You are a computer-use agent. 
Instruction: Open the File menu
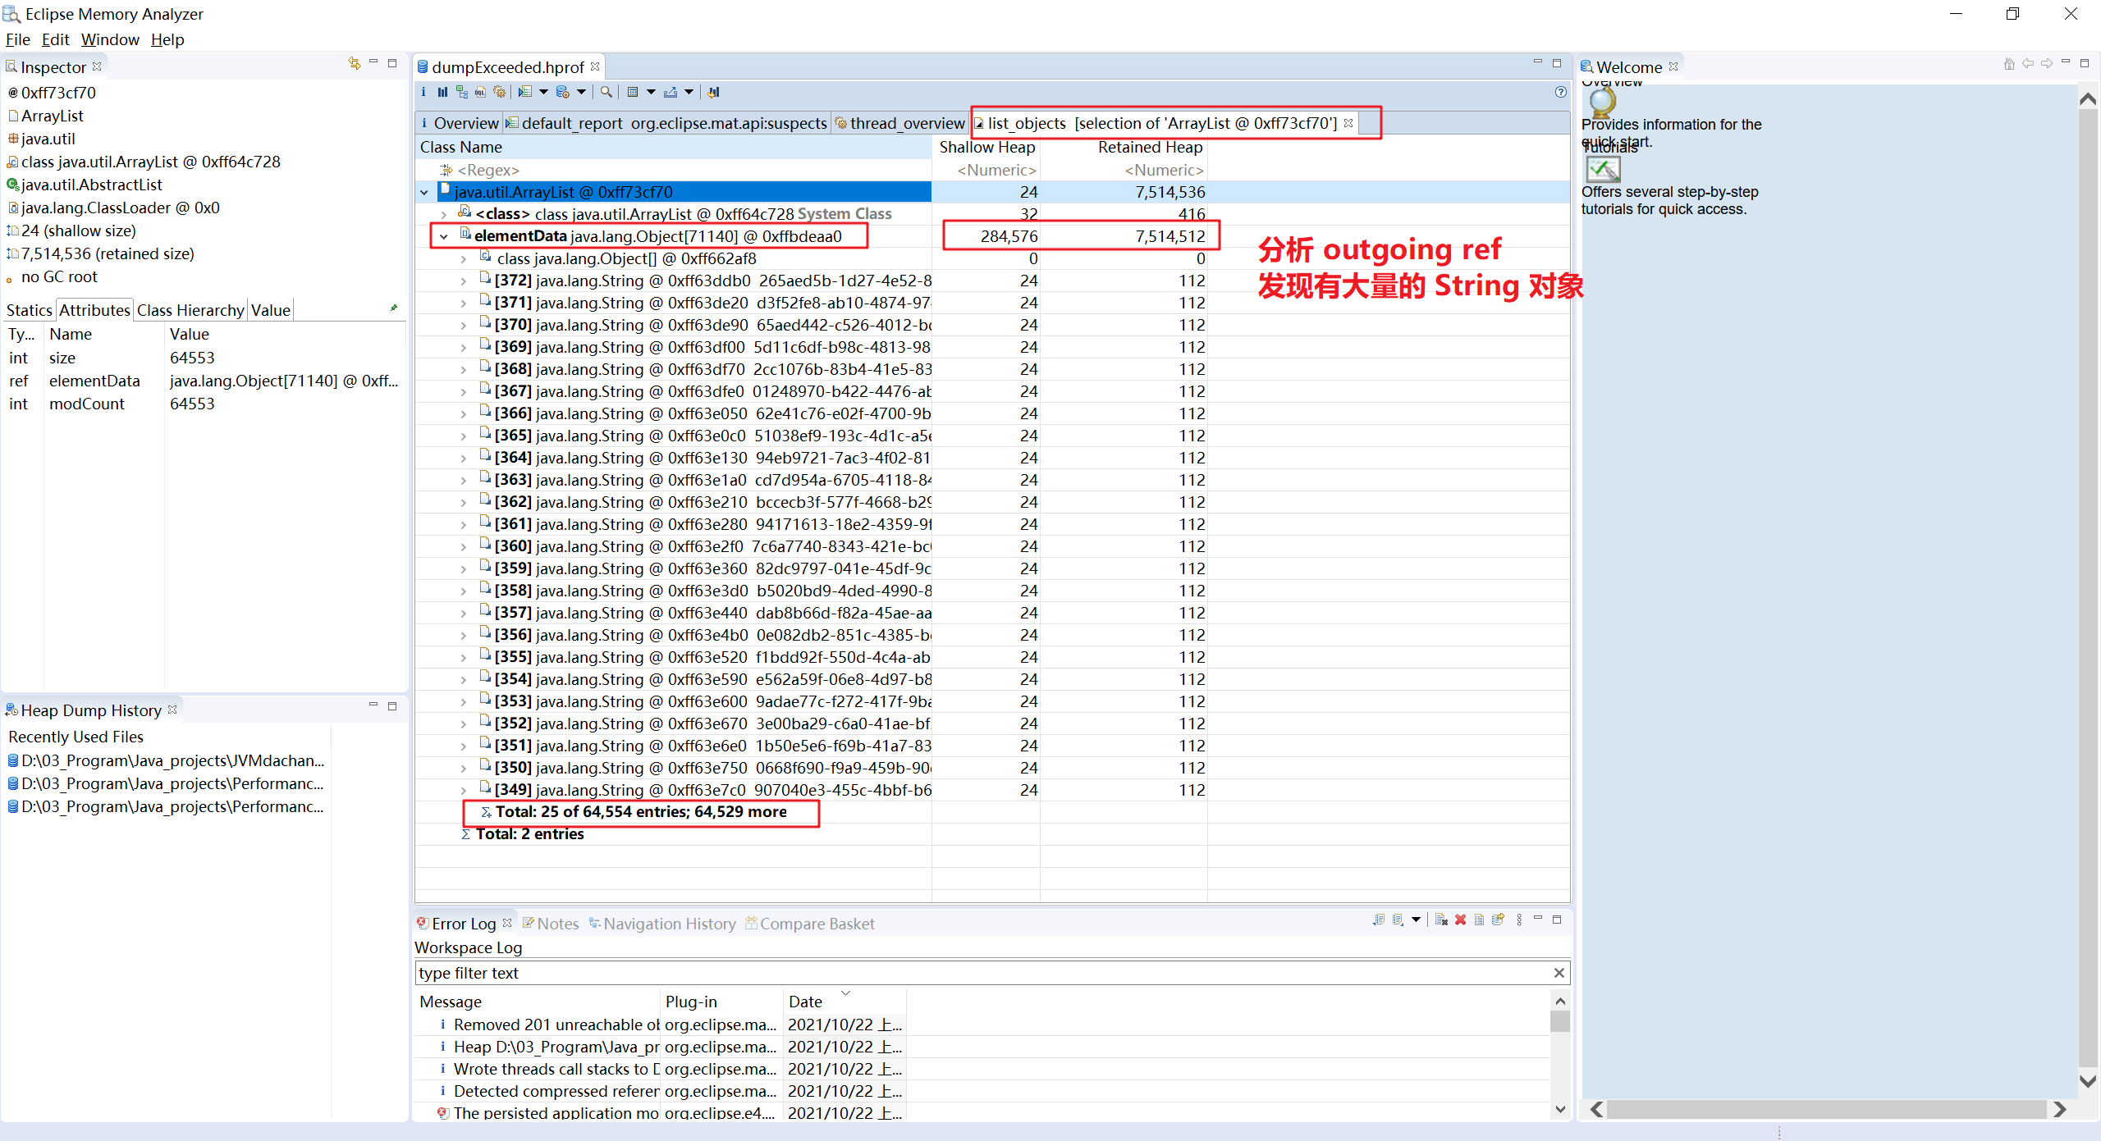[17, 39]
